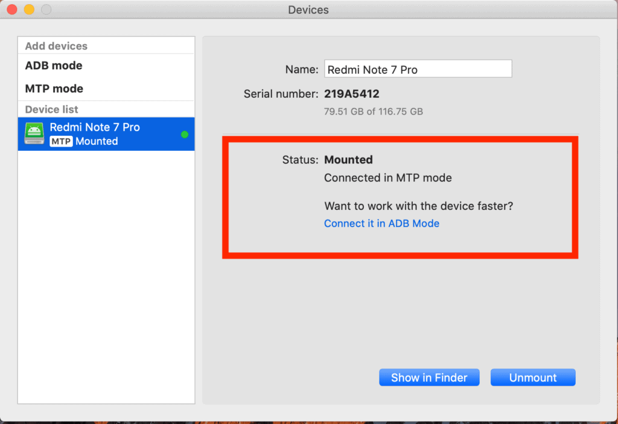Screen dimensions: 618x424
Task: Click the Devices window title bar text
Action: [x=308, y=10]
